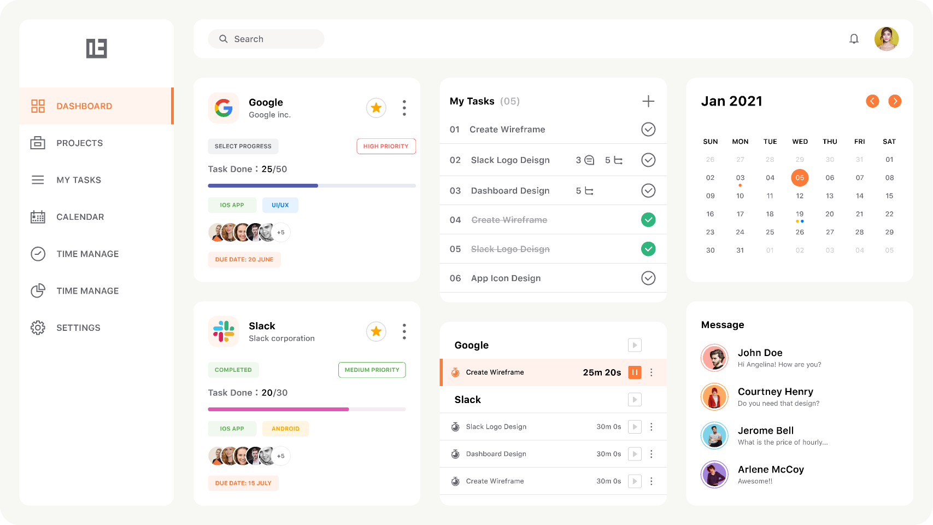The width and height of the screenshot is (933, 525).
Task: Click the star icon on the Google card
Action: pos(375,108)
